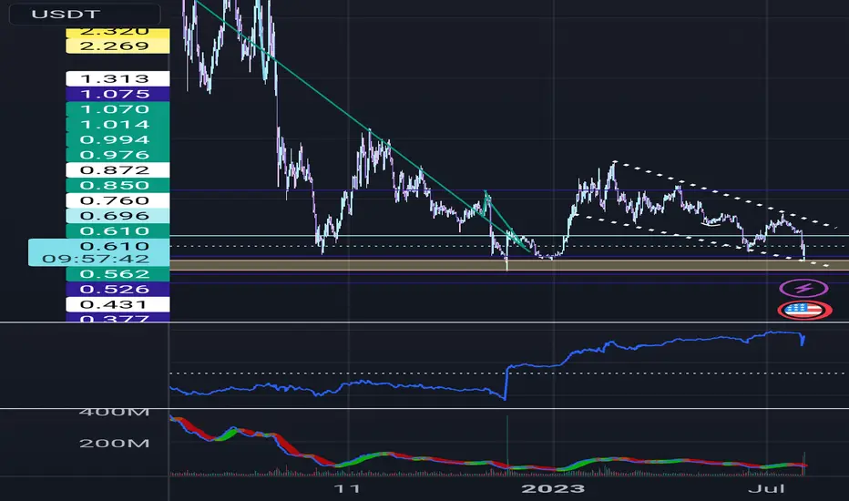
Task: Select the white 0.872 price label
Action: (x=118, y=169)
